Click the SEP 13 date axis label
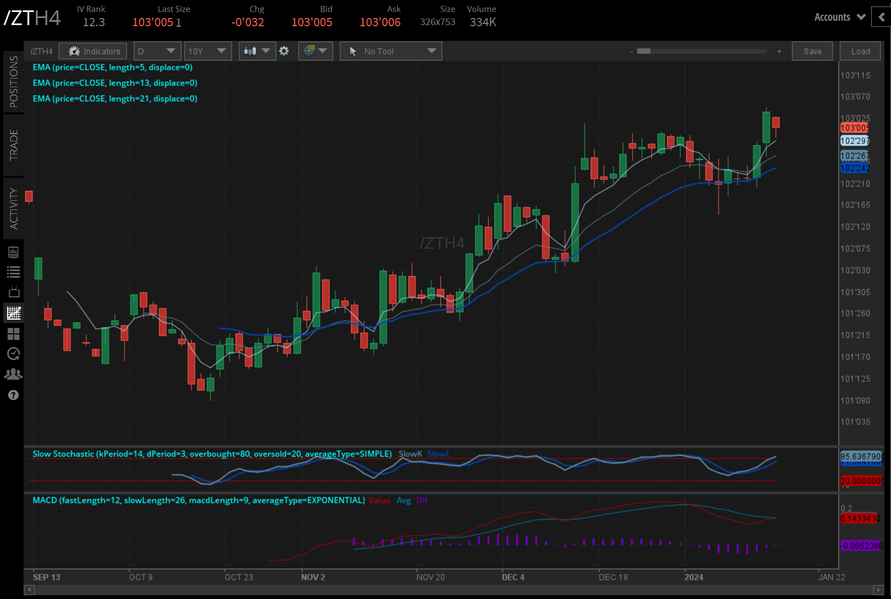The width and height of the screenshot is (891, 599). pyautogui.click(x=46, y=577)
